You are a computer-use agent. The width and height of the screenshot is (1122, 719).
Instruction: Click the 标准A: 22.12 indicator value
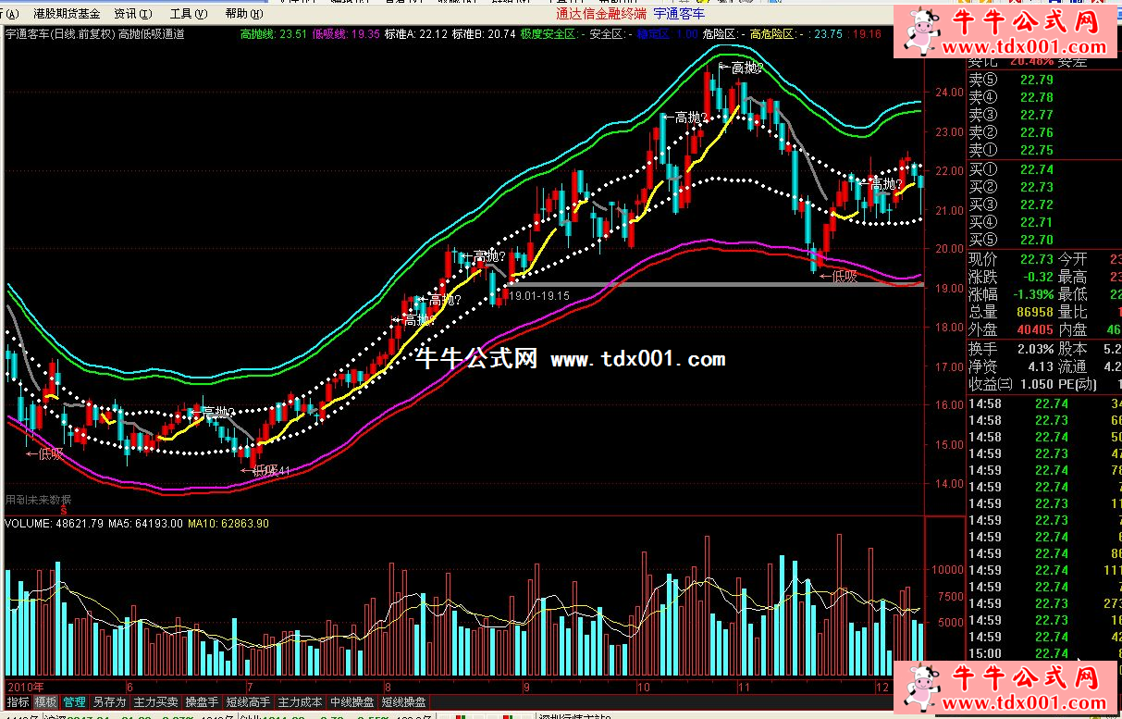417,34
